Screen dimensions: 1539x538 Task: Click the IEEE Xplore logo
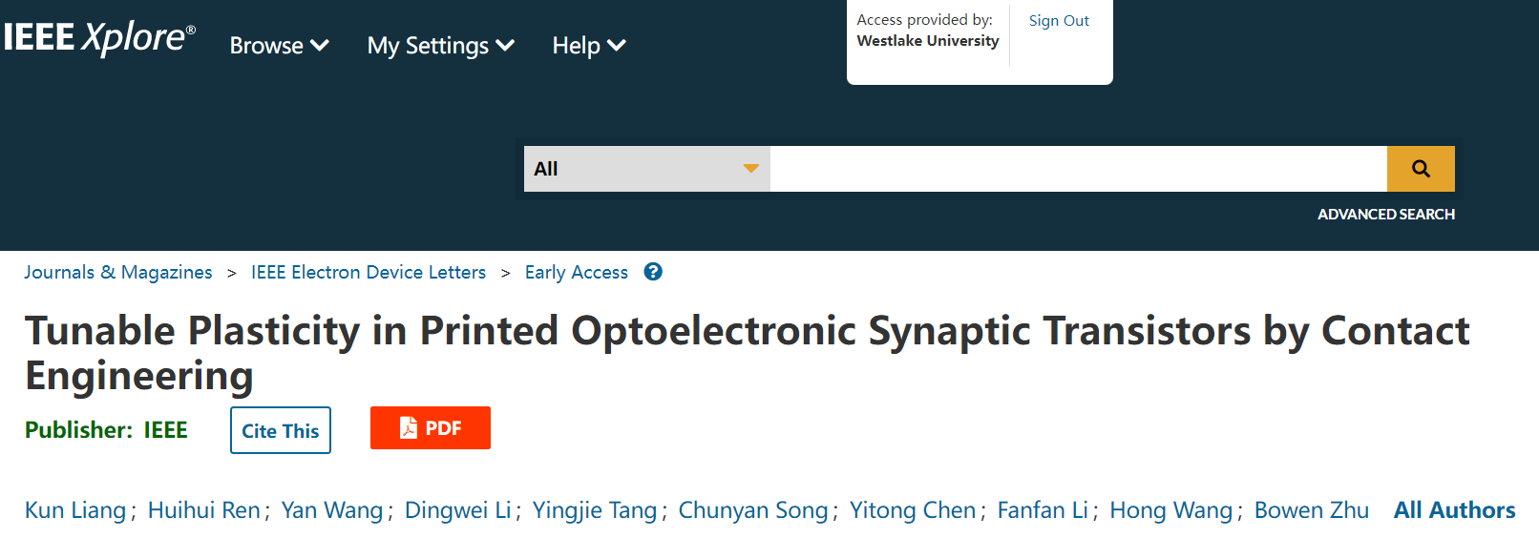99,38
